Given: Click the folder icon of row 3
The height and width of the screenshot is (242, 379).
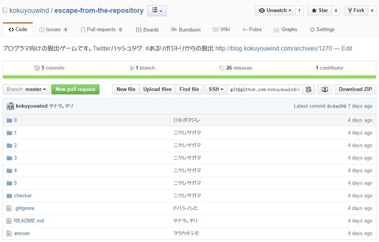Looking at the screenshot, I should 9,158.
